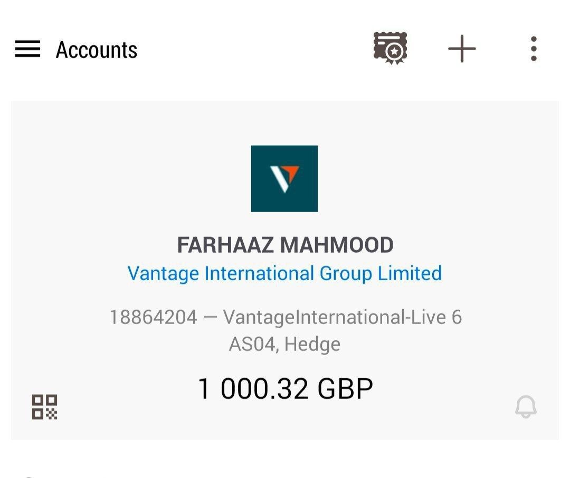Screen dimensions: 570x478
Task: Open the hamburger navigation menu
Action: 27,50
